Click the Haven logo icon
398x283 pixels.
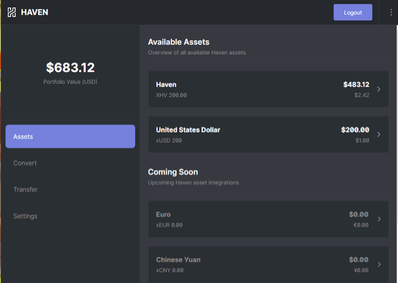11,12
